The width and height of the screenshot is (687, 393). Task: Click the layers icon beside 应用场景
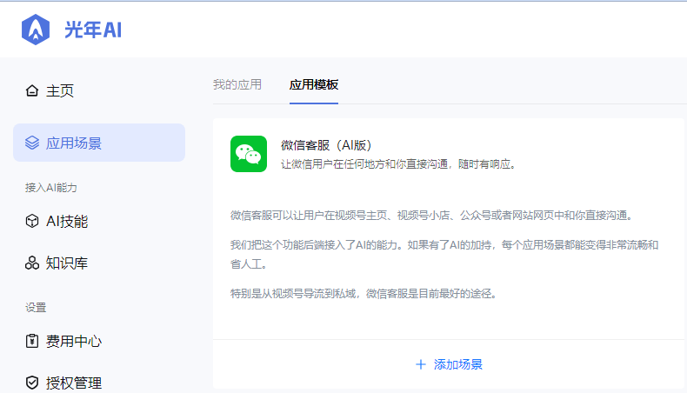(x=32, y=143)
